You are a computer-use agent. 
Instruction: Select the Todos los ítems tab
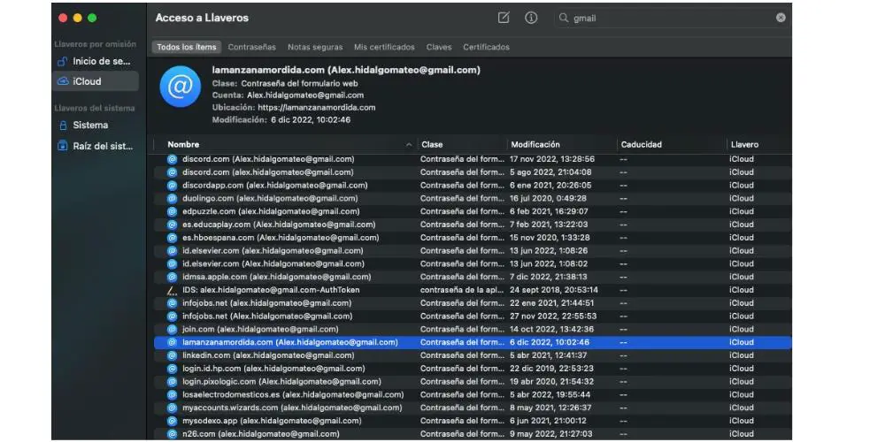(x=186, y=47)
